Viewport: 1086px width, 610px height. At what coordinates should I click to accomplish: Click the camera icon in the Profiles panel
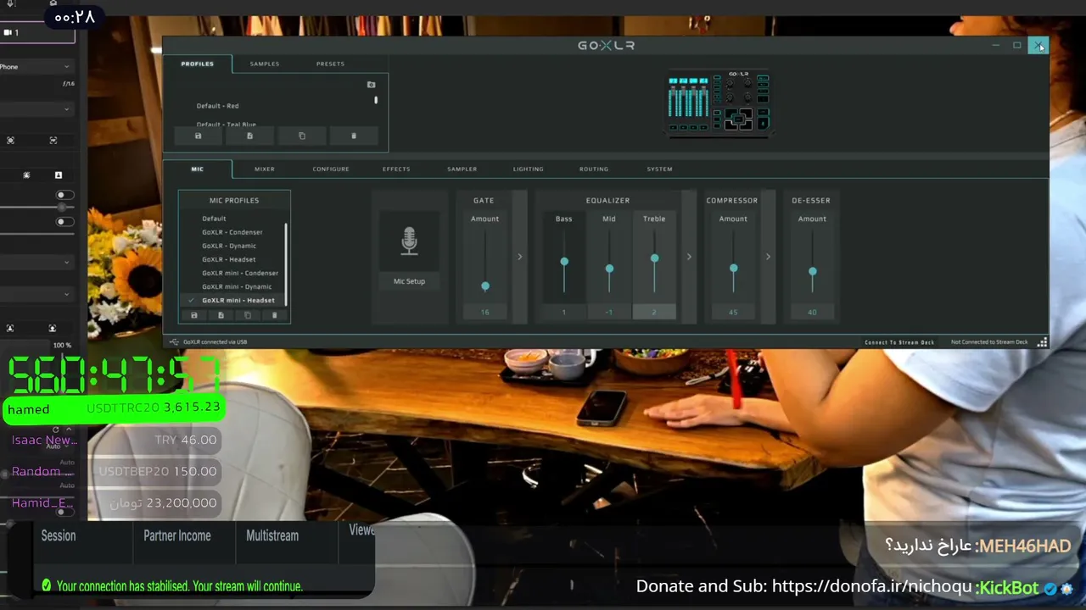click(371, 85)
